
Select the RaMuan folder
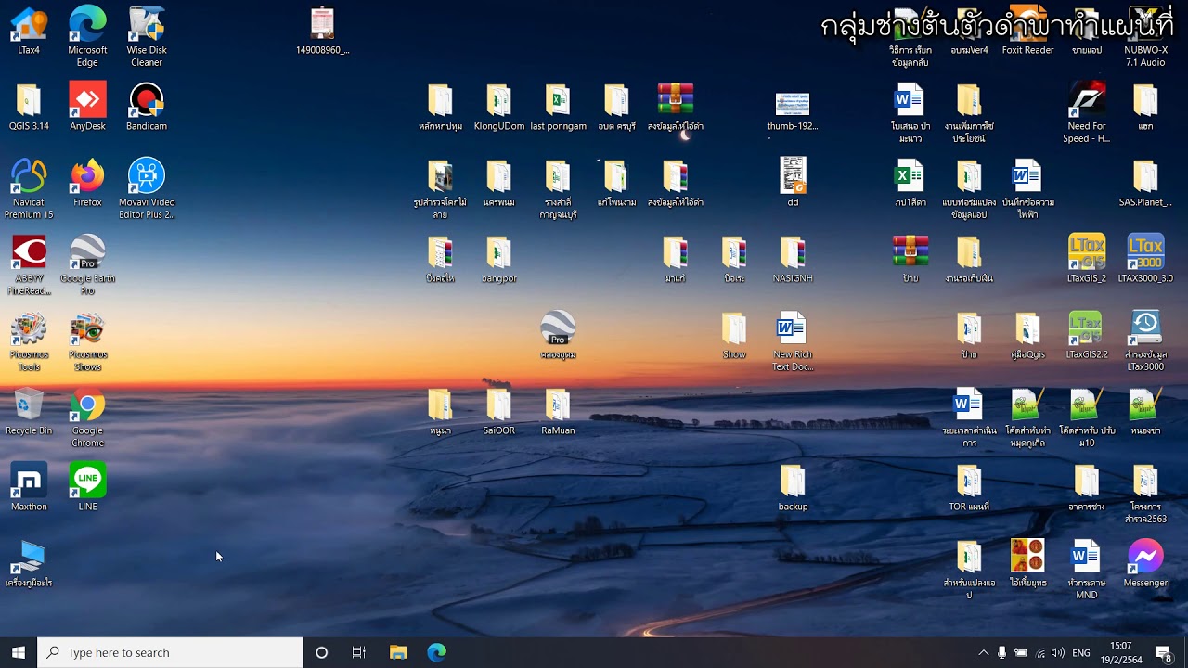coord(558,411)
